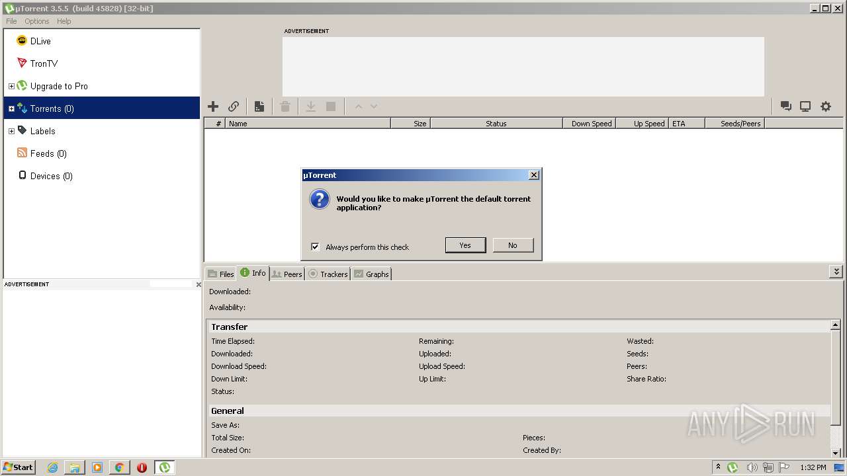
Task: Click the Action Center flag icon
Action: pyautogui.click(x=784, y=467)
